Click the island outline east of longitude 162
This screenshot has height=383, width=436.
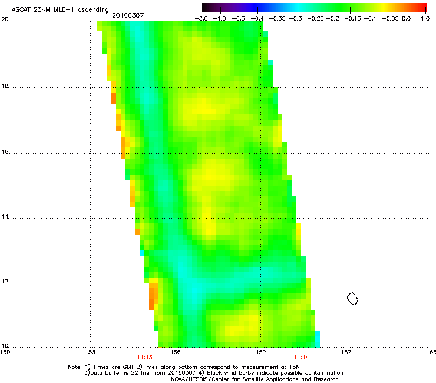(352, 298)
